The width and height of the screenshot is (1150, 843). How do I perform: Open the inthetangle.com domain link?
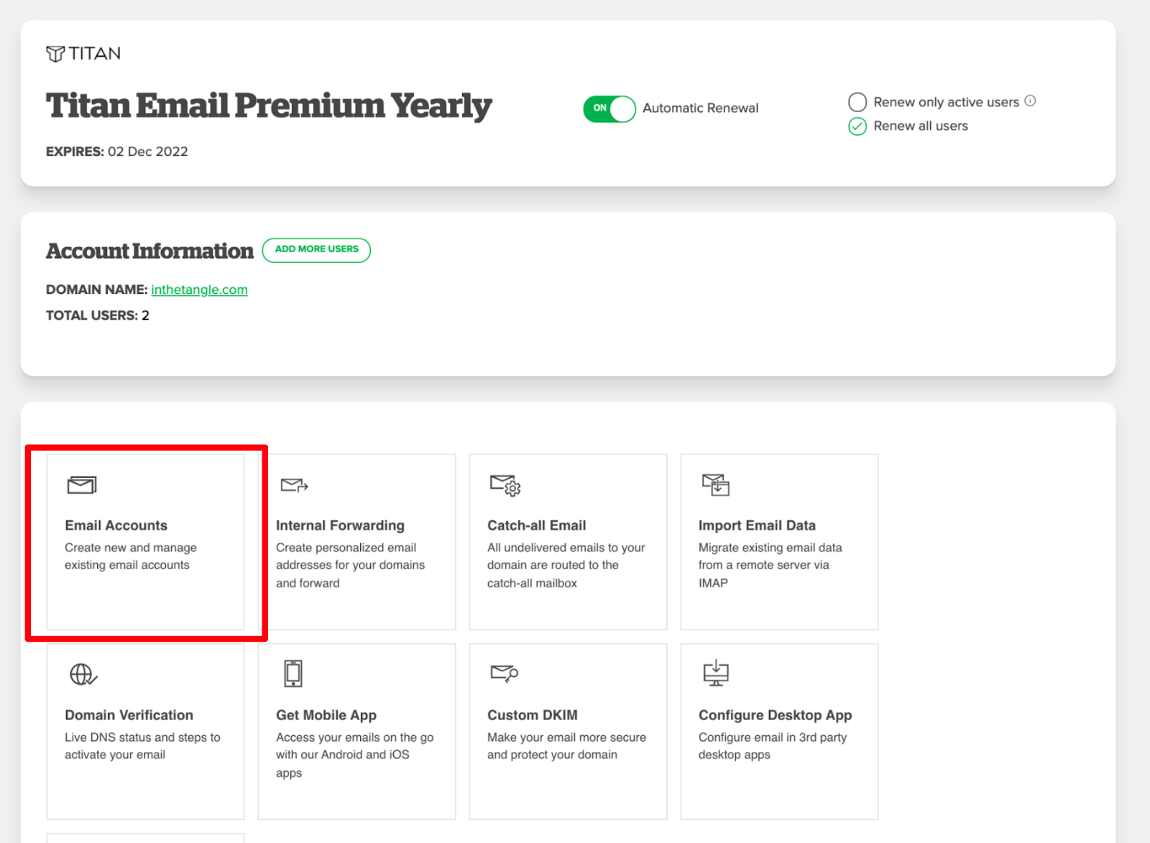click(199, 290)
